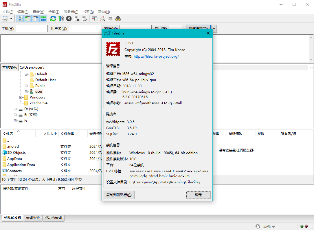Open the 服务器(S) menu

pyautogui.click(x=71, y=12)
